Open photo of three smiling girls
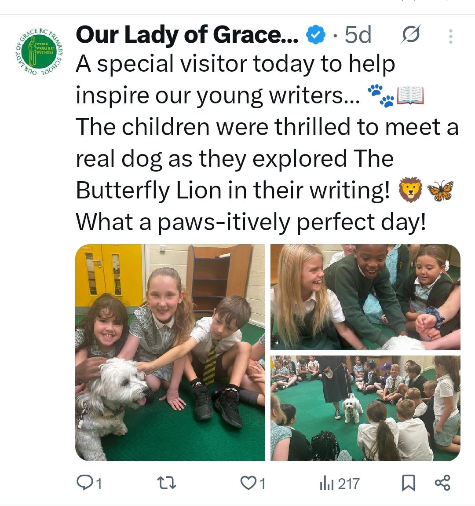This screenshot has height=506, width=475. pos(365,297)
